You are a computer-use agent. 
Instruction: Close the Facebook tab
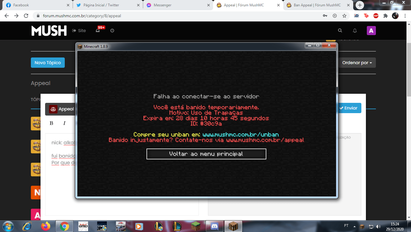tap(68, 5)
